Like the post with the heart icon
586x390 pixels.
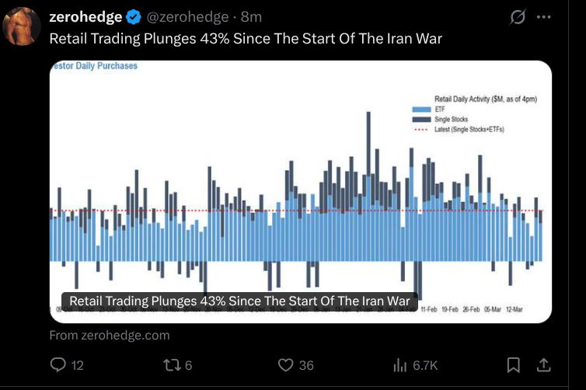(x=286, y=365)
